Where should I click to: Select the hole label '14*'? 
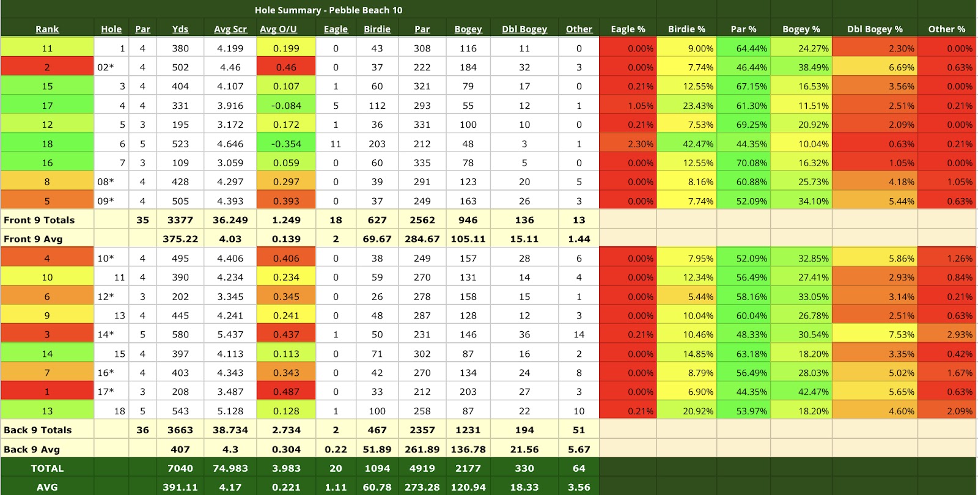coord(106,334)
